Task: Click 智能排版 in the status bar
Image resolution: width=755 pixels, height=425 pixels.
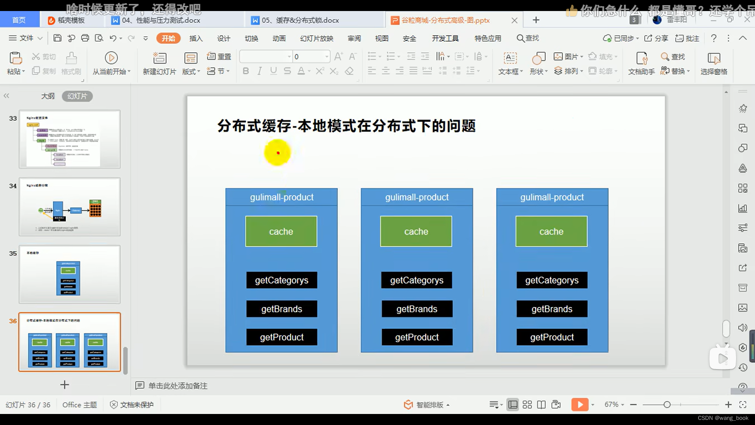Action: 427,405
